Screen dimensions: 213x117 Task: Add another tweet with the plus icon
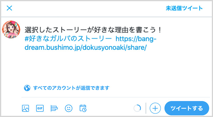click(x=155, y=108)
